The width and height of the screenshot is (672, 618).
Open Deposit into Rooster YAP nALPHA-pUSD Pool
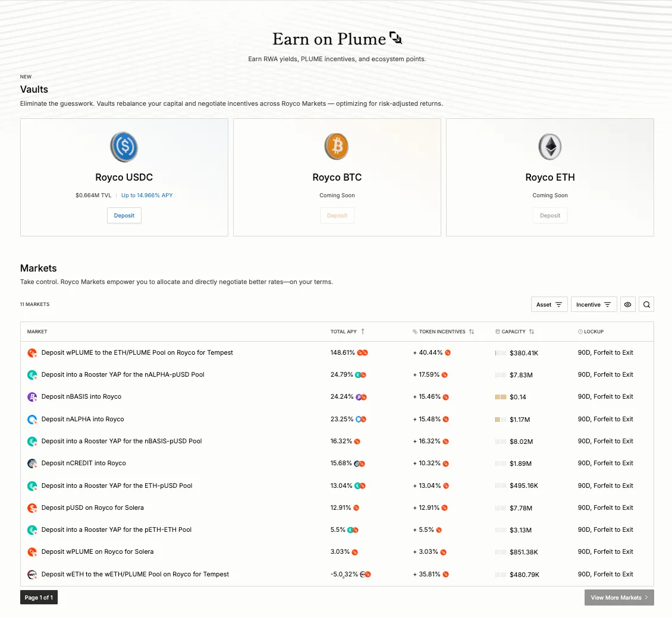(123, 374)
